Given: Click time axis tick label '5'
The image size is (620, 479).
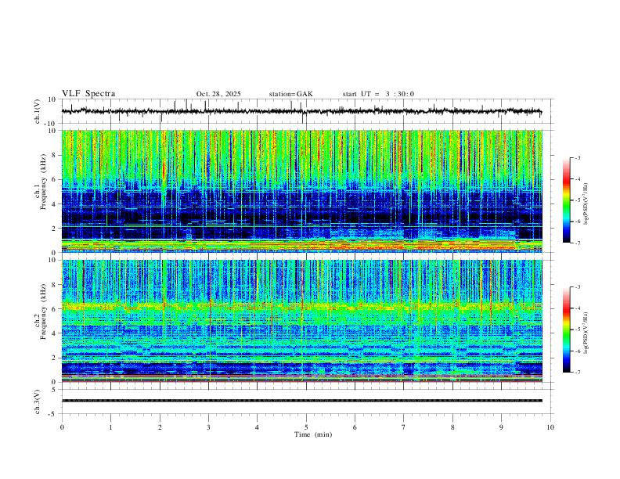Looking at the screenshot, I should click(x=306, y=427).
